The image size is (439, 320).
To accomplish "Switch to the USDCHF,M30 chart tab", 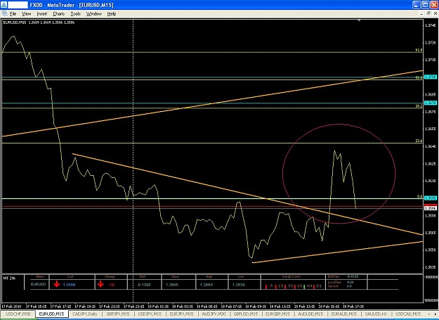I will 18,314.
